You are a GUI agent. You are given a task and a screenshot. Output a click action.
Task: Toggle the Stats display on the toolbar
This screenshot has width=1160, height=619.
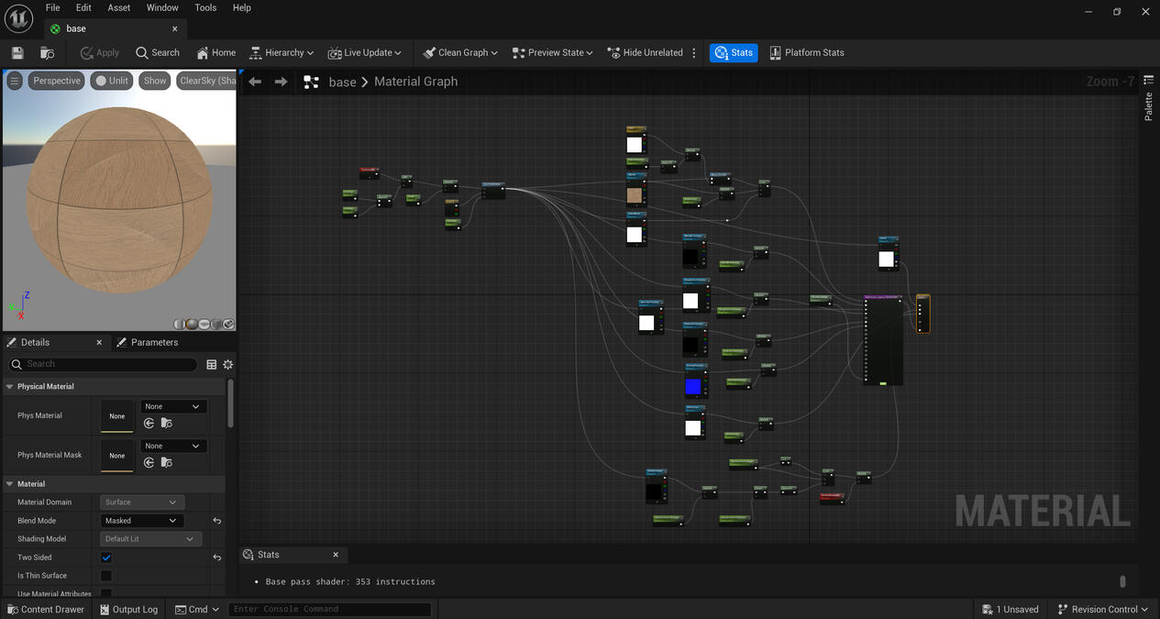(733, 52)
